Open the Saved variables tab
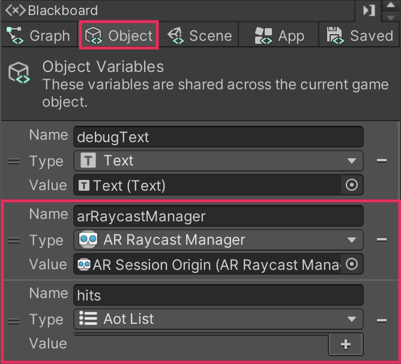 coord(360,35)
